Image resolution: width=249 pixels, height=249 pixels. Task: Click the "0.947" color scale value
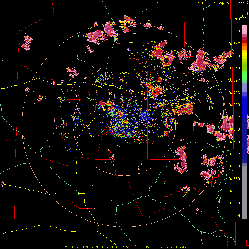click(234, 43)
